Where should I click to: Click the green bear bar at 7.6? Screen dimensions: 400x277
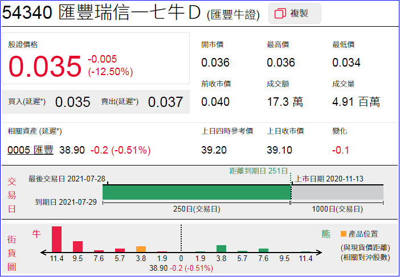pos(263,250)
